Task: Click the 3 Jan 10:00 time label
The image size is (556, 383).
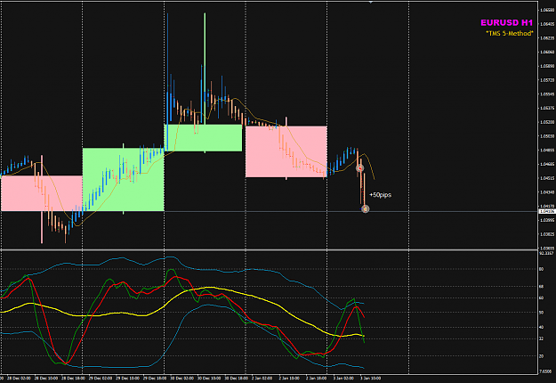Action: [x=371, y=379]
